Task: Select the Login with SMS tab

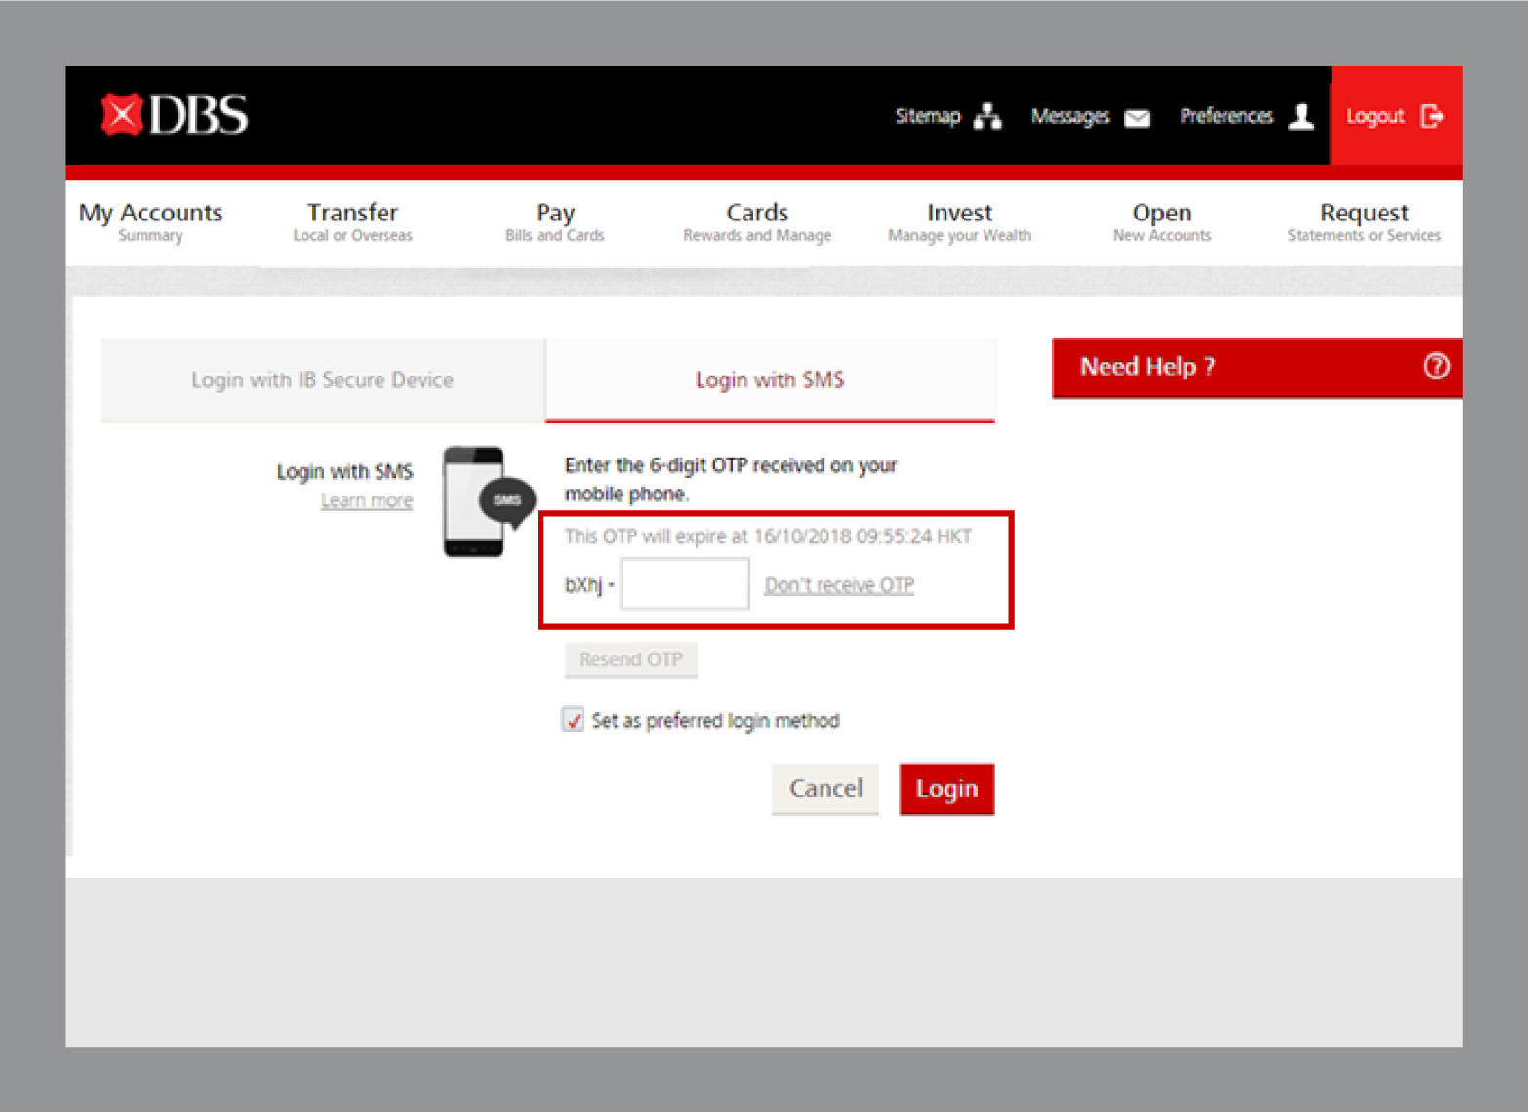Action: [769, 380]
